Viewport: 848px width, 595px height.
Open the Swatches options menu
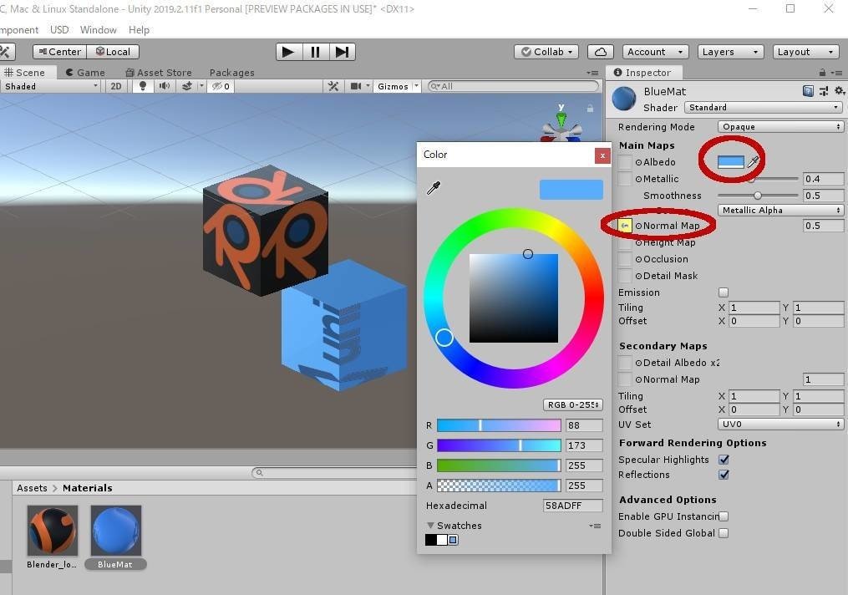pos(595,526)
